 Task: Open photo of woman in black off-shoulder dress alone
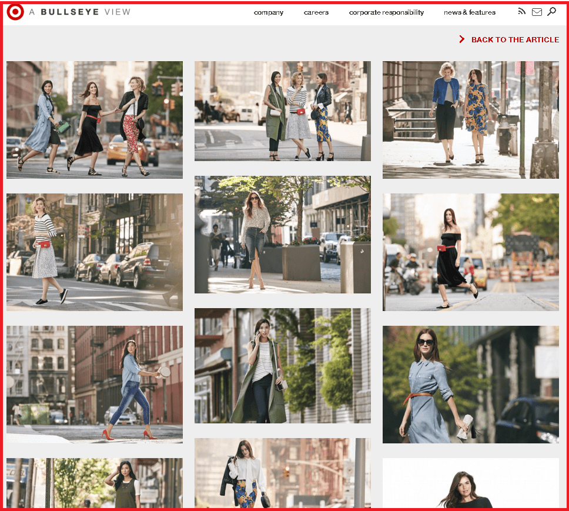(x=471, y=252)
